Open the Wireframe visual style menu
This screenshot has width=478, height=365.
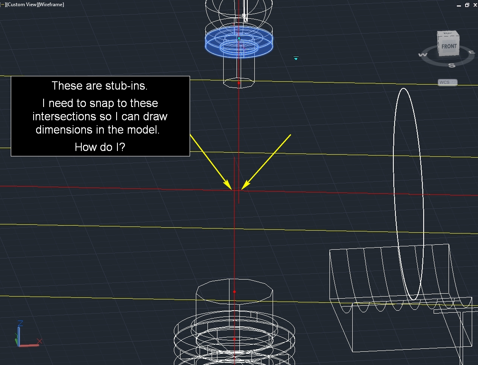(x=52, y=4)
